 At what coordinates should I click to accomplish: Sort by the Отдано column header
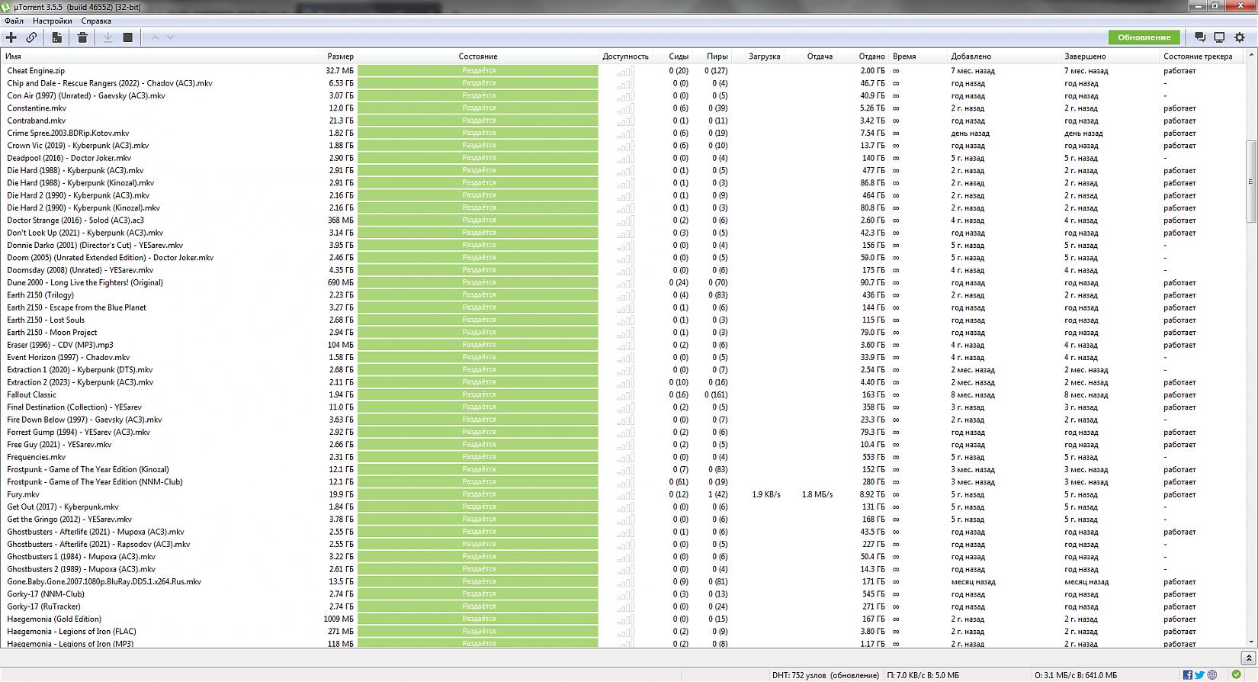click(x=871, y=56)
